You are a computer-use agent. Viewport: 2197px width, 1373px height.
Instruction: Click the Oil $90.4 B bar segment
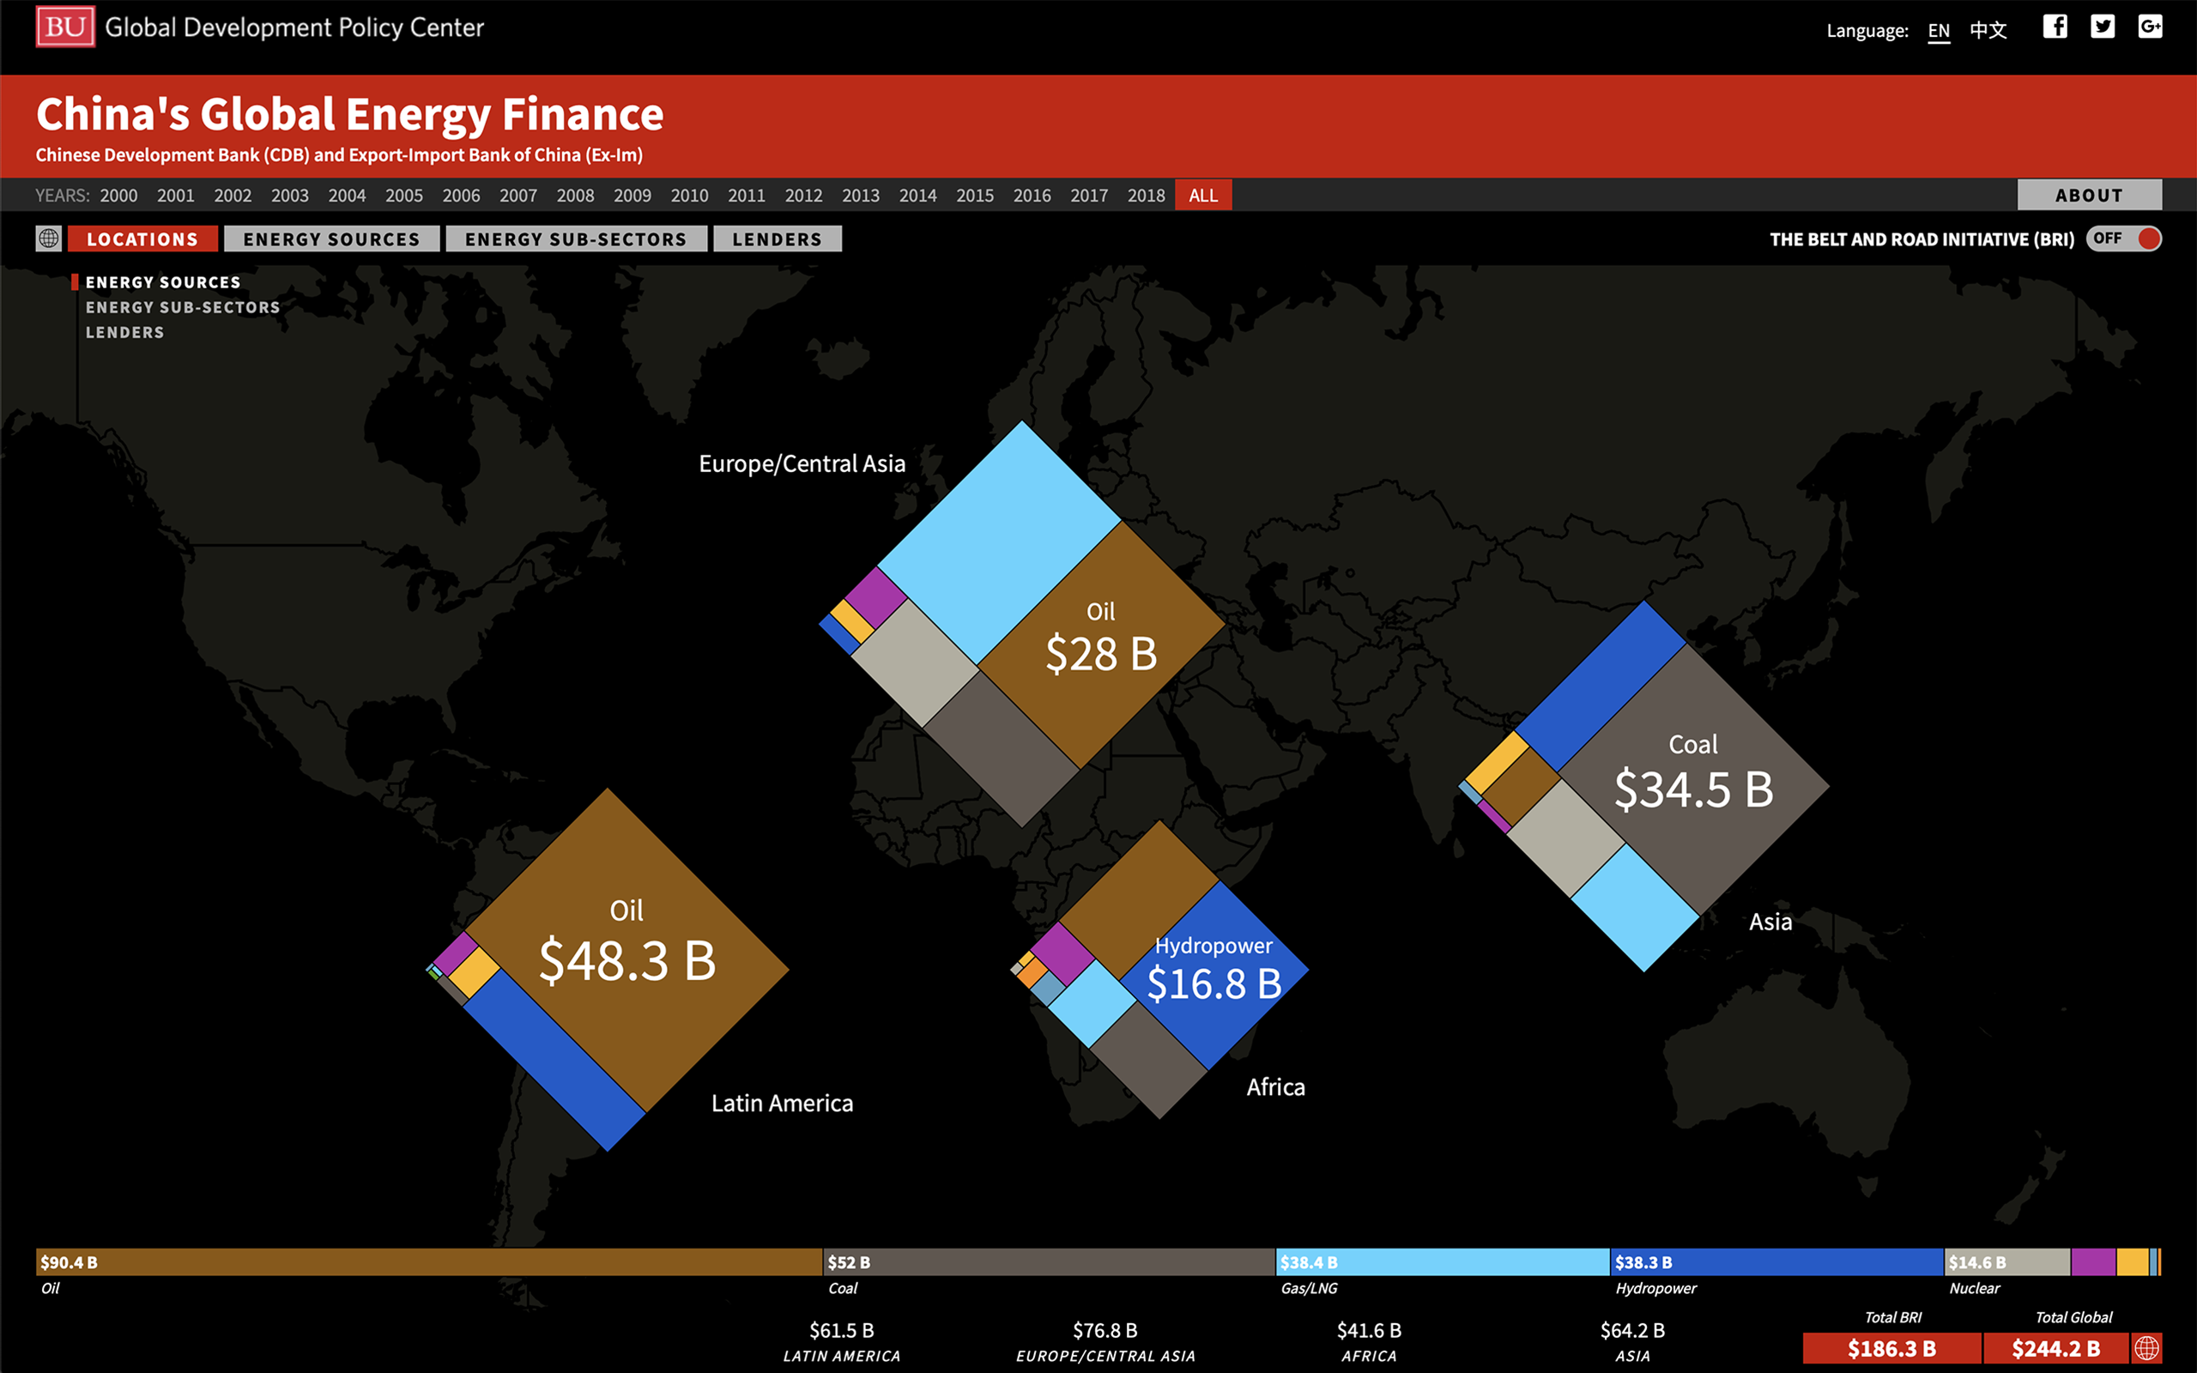pyautogui.click(x=429, y=1262)
